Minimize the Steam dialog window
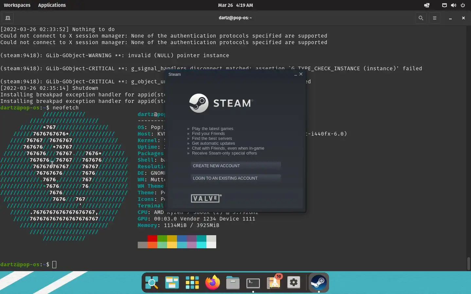Screen dimensions: 471x294 click(x=295, y=74)
